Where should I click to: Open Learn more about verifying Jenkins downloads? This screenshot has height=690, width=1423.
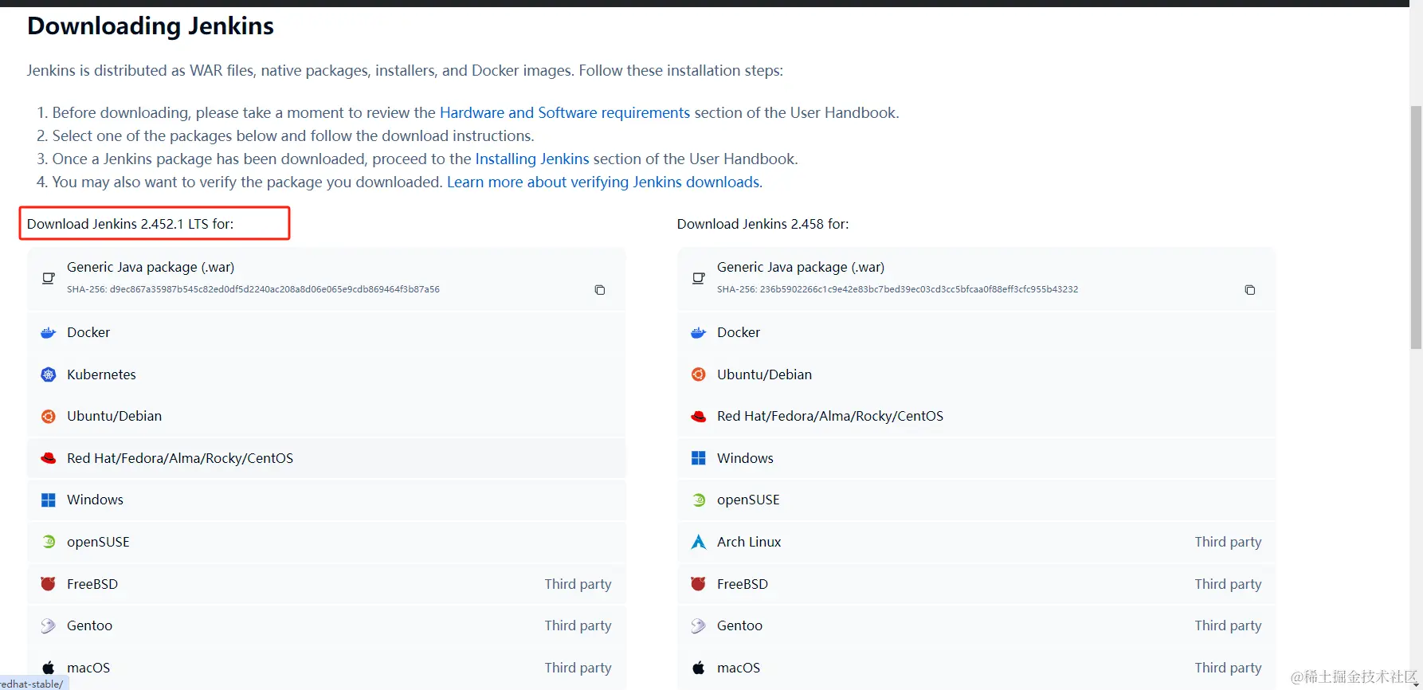(x=604, y=182)
